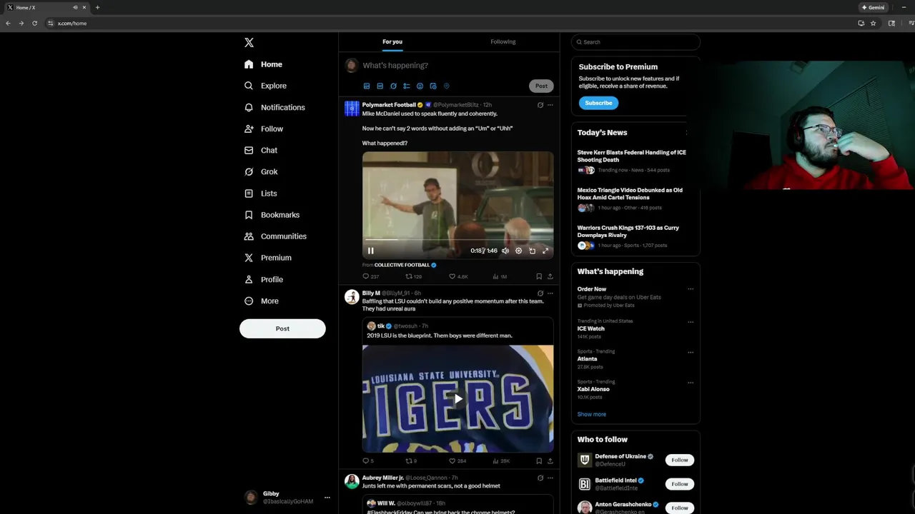Open video settings gear on McDaniel video

519,251
